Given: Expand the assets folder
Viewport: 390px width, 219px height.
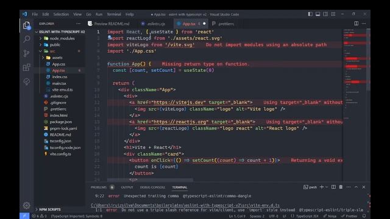Looking at the screenshot, I should coord(43,58).
